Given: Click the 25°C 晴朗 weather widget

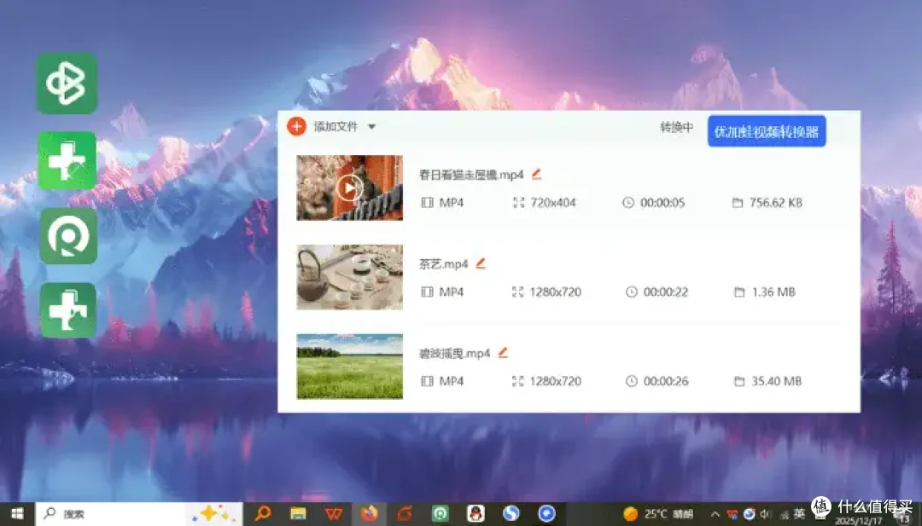Looking at the screenshot, I should [658, 514].
